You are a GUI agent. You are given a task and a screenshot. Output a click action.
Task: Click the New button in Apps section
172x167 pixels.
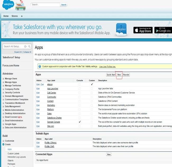pyautogui.click(x=119, y=75)
